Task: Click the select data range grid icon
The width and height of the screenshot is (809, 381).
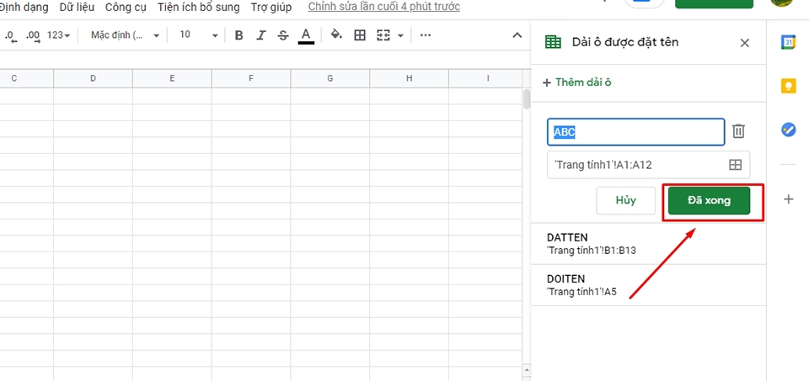Action: coord(735,165)
